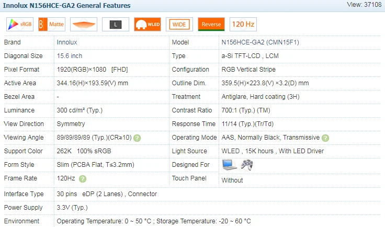Click the 300 cd/m² (Typ.) luminance value

[x=80, y=110]
